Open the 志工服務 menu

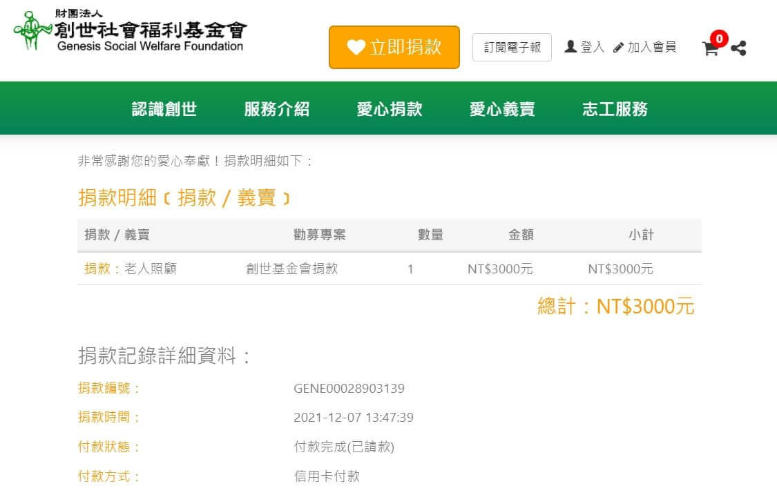[615, 109]
